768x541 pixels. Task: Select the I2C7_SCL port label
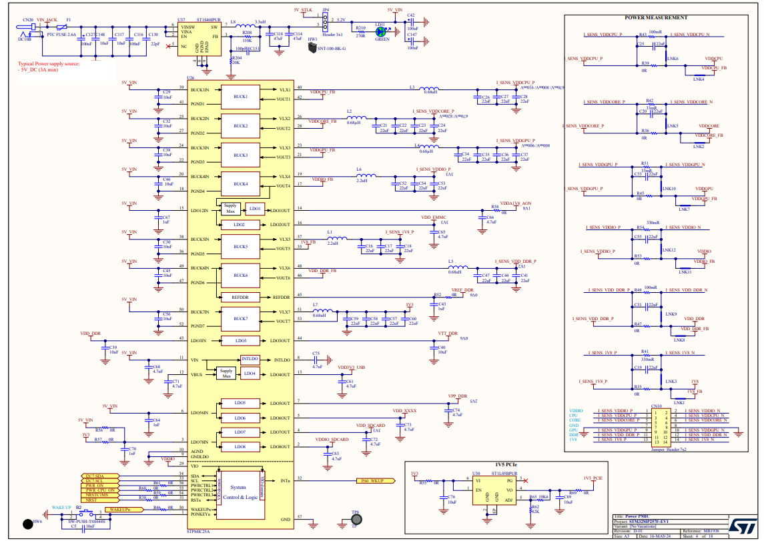click(x=100, y=481)
